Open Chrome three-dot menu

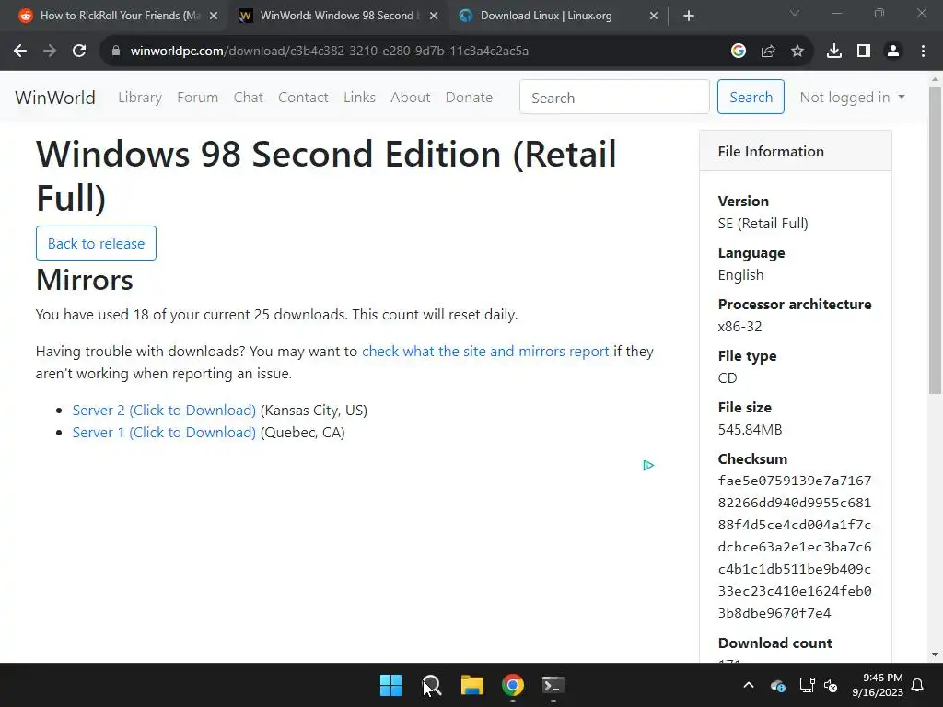click(923, 52)
